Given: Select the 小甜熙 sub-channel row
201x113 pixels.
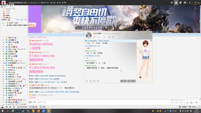Looking at the screenshot, I should 14,13.
